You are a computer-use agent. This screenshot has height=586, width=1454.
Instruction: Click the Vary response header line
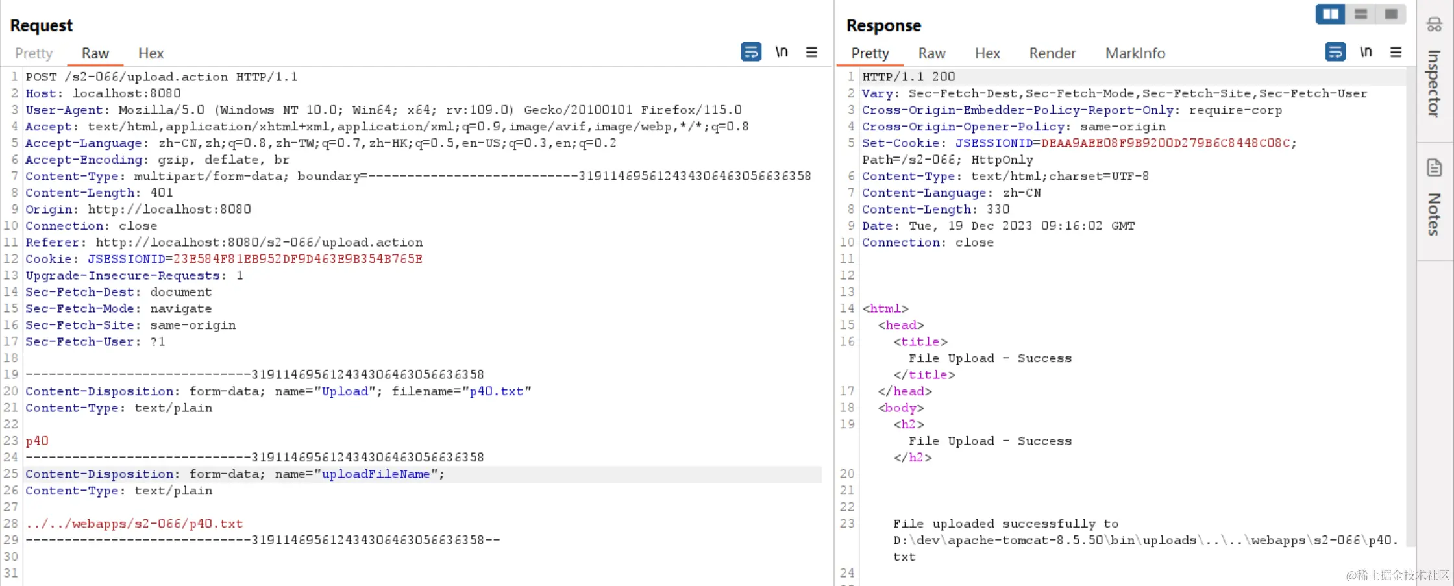(x=1115, y=93)
